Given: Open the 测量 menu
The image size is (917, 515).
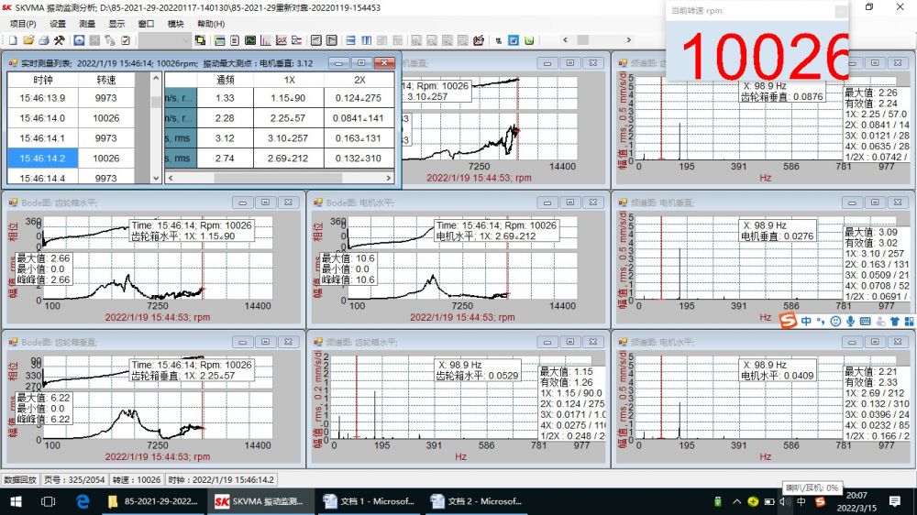Looking at the screenshot, I should [x=86, y=24].
